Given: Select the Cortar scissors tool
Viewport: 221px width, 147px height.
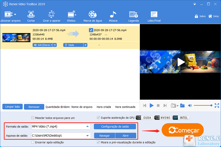Looking at the screenshot, I should 31,17.
